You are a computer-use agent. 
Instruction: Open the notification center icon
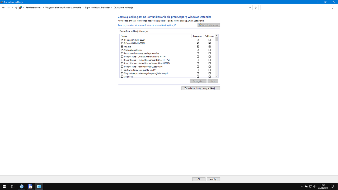332,187
